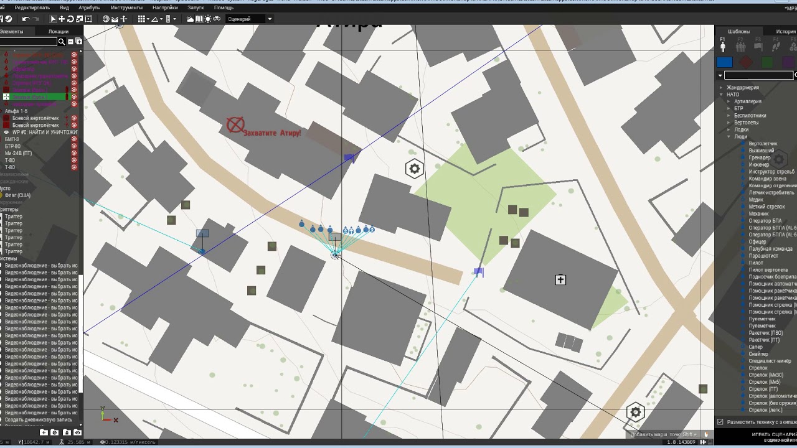This screenshot has width=797, height=448.
Task: Switch to the Шаблоны tab
Action: click(x=739, y=31)
